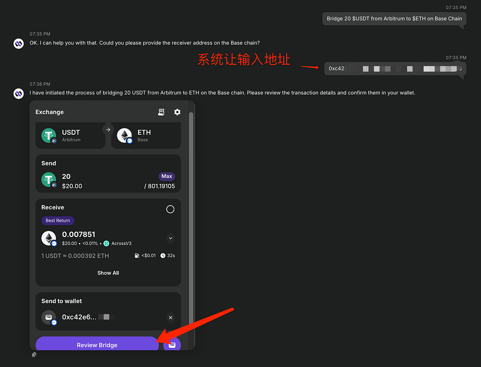The height and width of the screenshot is (367, 481).
Task: Click ETH icon in Receive section
Action: [x=49, y=238]
